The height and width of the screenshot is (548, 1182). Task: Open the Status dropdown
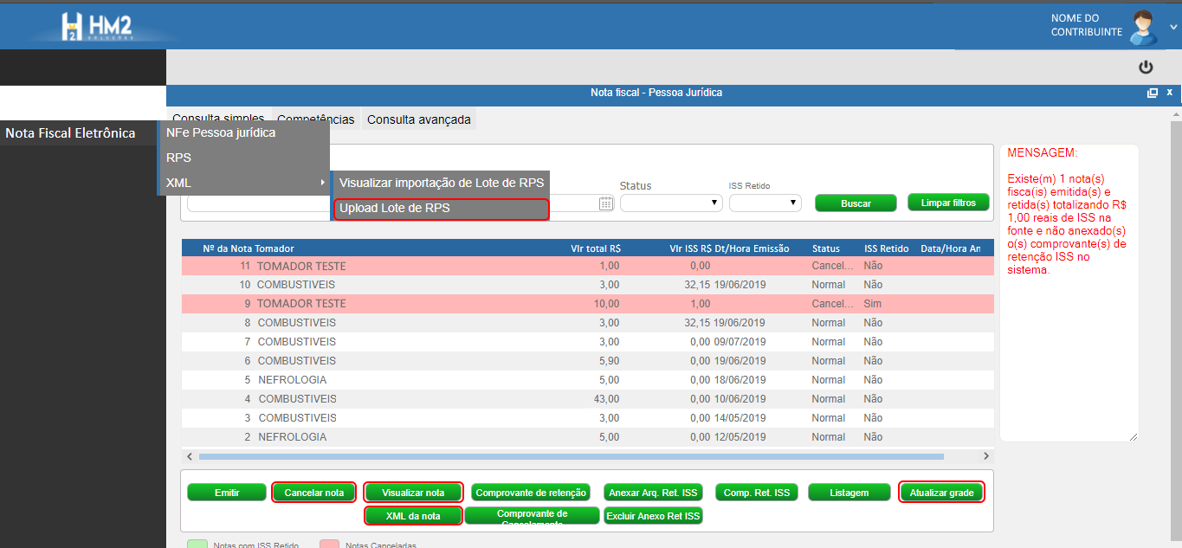coord(671,203)
